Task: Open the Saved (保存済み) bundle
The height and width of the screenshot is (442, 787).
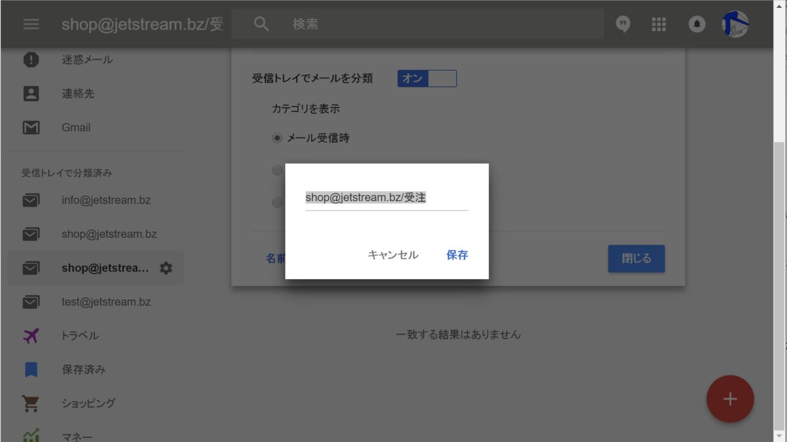Action: (x=84, y=369)
